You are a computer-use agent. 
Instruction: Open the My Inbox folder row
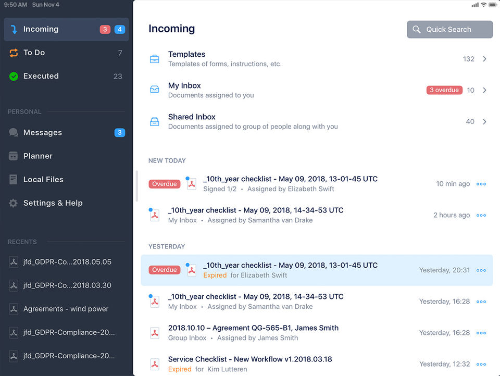[x=317, y=90]
